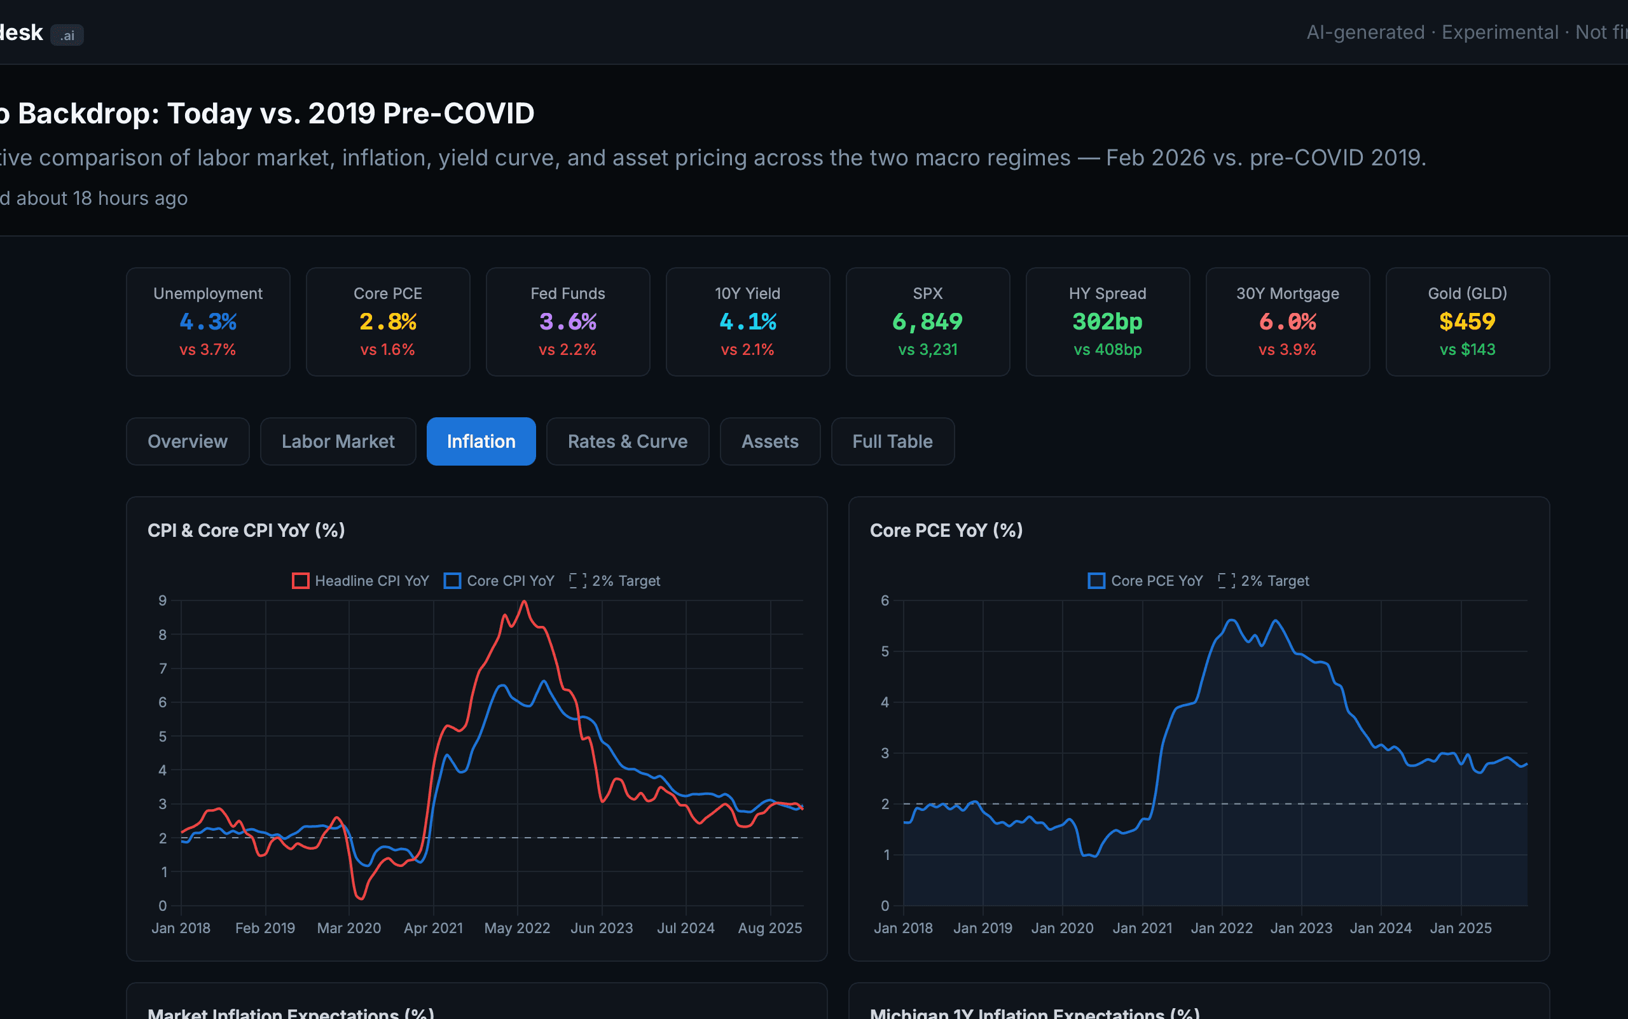This screenshot has width=1628, height=1019.
Task: Open the Full Table tab
Action: pos(892,441)
